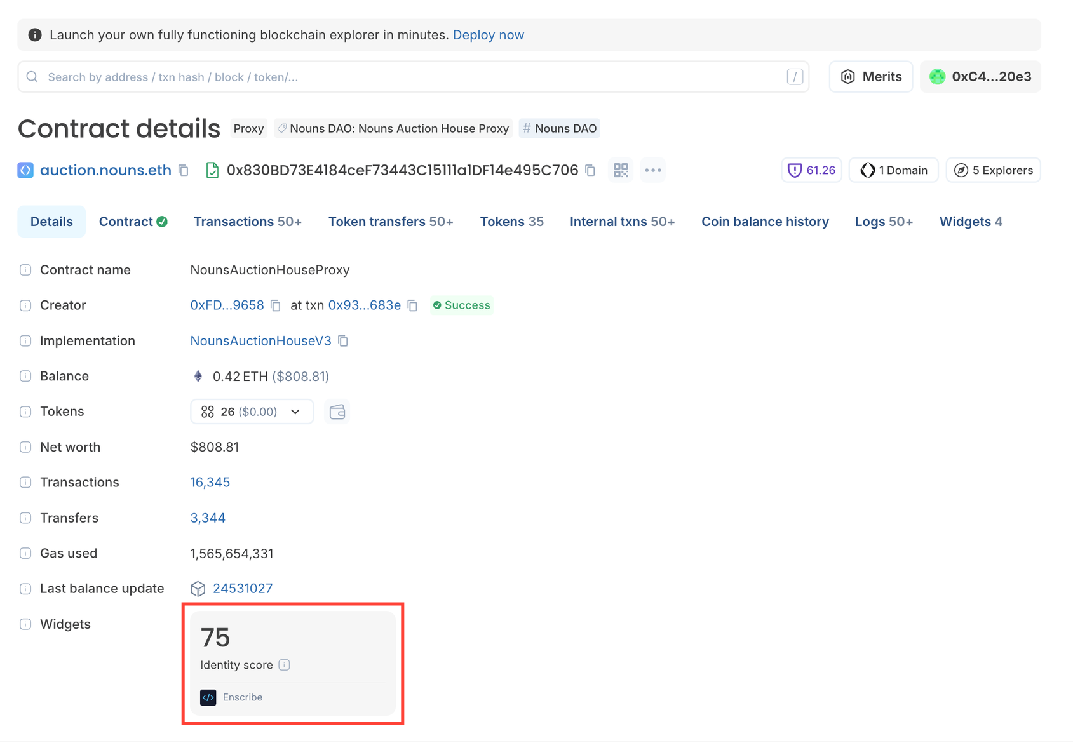This screenshot has width=1073, height=743.
Task: Show QR code for the contract address
Action: (620, 170)
